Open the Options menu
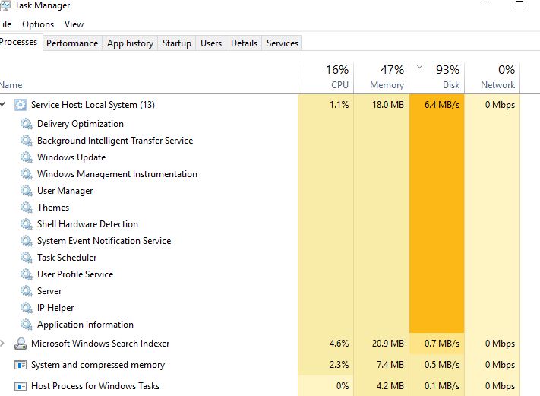The height and width of the screenshot is (396, 540). point(38,24)
